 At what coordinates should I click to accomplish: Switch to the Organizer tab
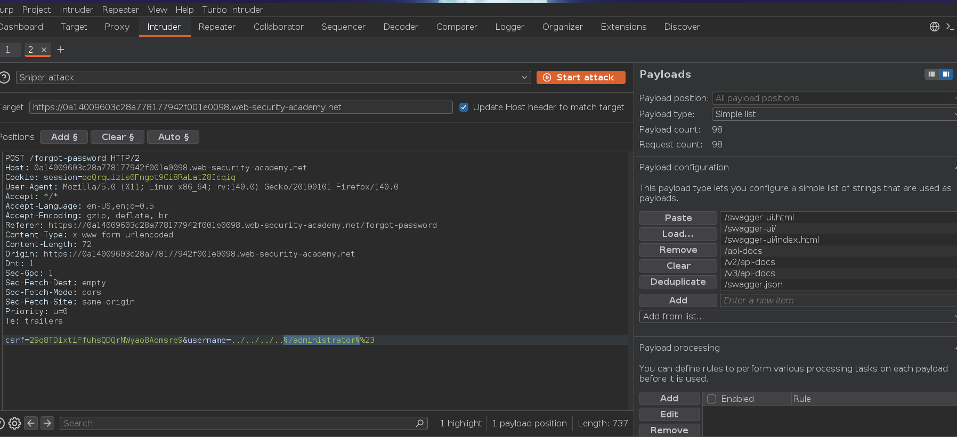pyautogui.click(x=562, y=27)
